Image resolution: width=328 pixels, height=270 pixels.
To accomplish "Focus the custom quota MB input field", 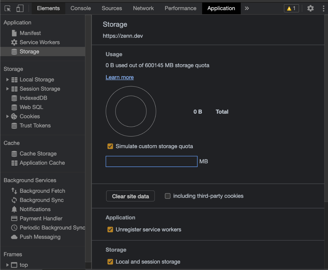I will [151, 162].
